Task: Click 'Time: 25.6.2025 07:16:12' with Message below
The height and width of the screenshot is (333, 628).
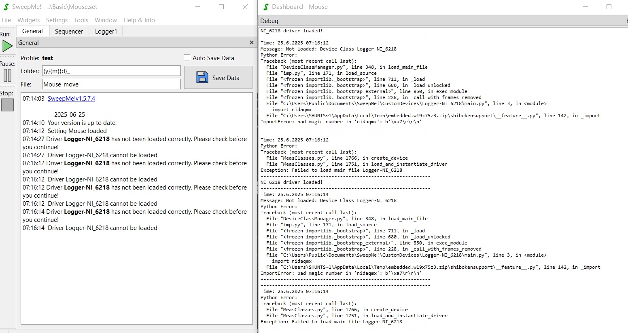Action: point(295,43)
